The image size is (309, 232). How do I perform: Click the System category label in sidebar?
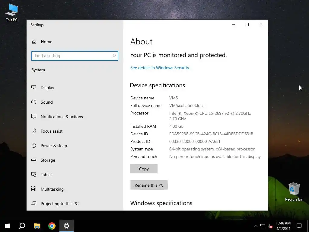pyautogui.click(x=38, y=70)
